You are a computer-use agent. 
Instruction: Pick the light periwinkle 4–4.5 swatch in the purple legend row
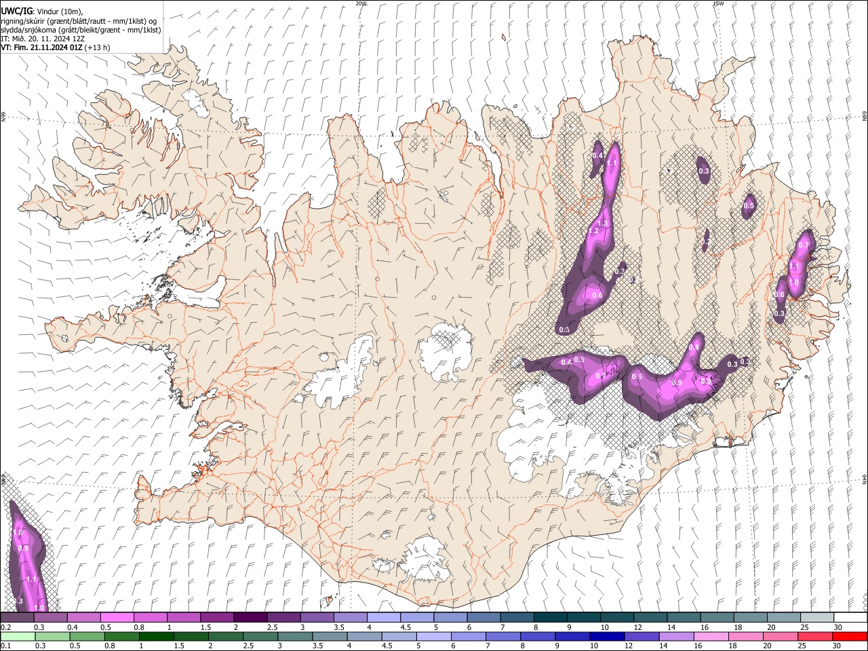[383, 618]
